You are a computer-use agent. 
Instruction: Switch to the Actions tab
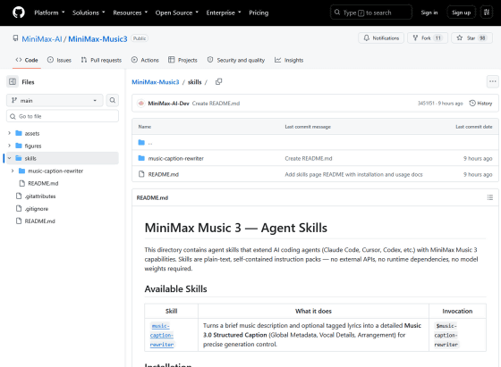[x=145, y=60]
